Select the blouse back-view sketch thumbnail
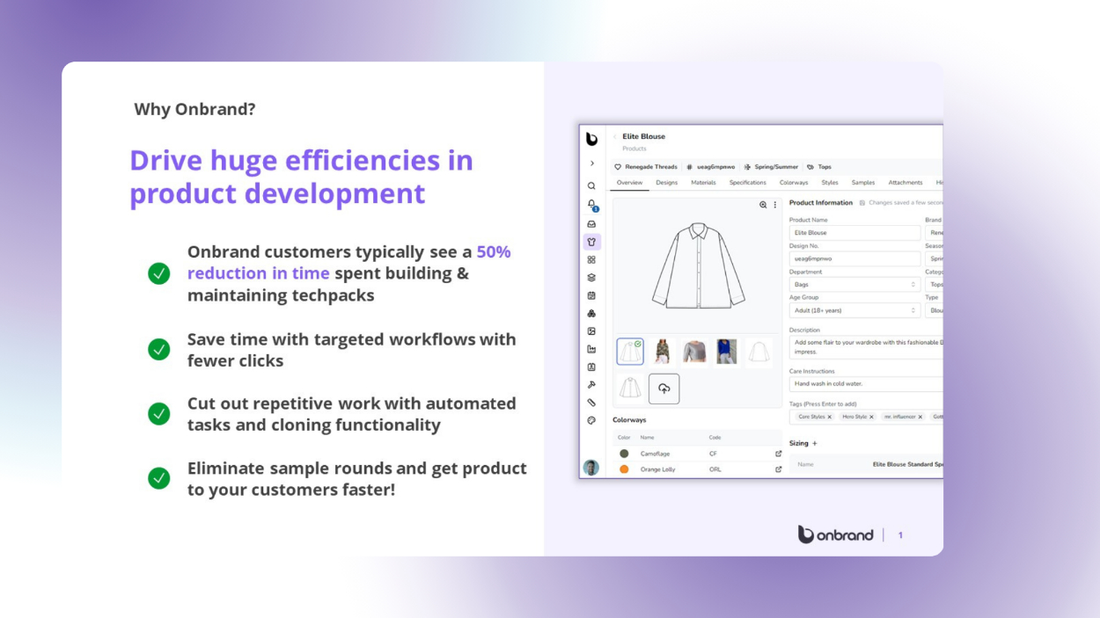The height and width of the screenshot is (618, 1100). point(759,352)
